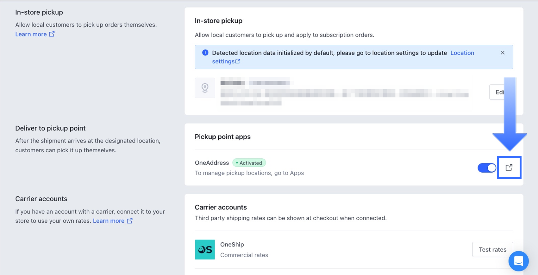Screen dimensions: 538x275
Task: Click the blue info icon in banner
Action: coord(205,53)
